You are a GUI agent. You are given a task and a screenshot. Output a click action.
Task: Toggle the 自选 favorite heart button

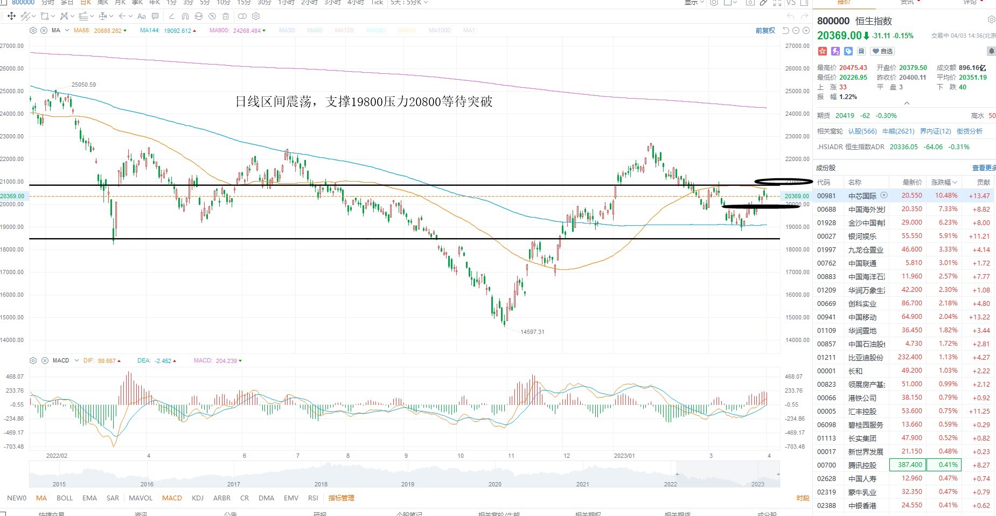click(882, 51)
